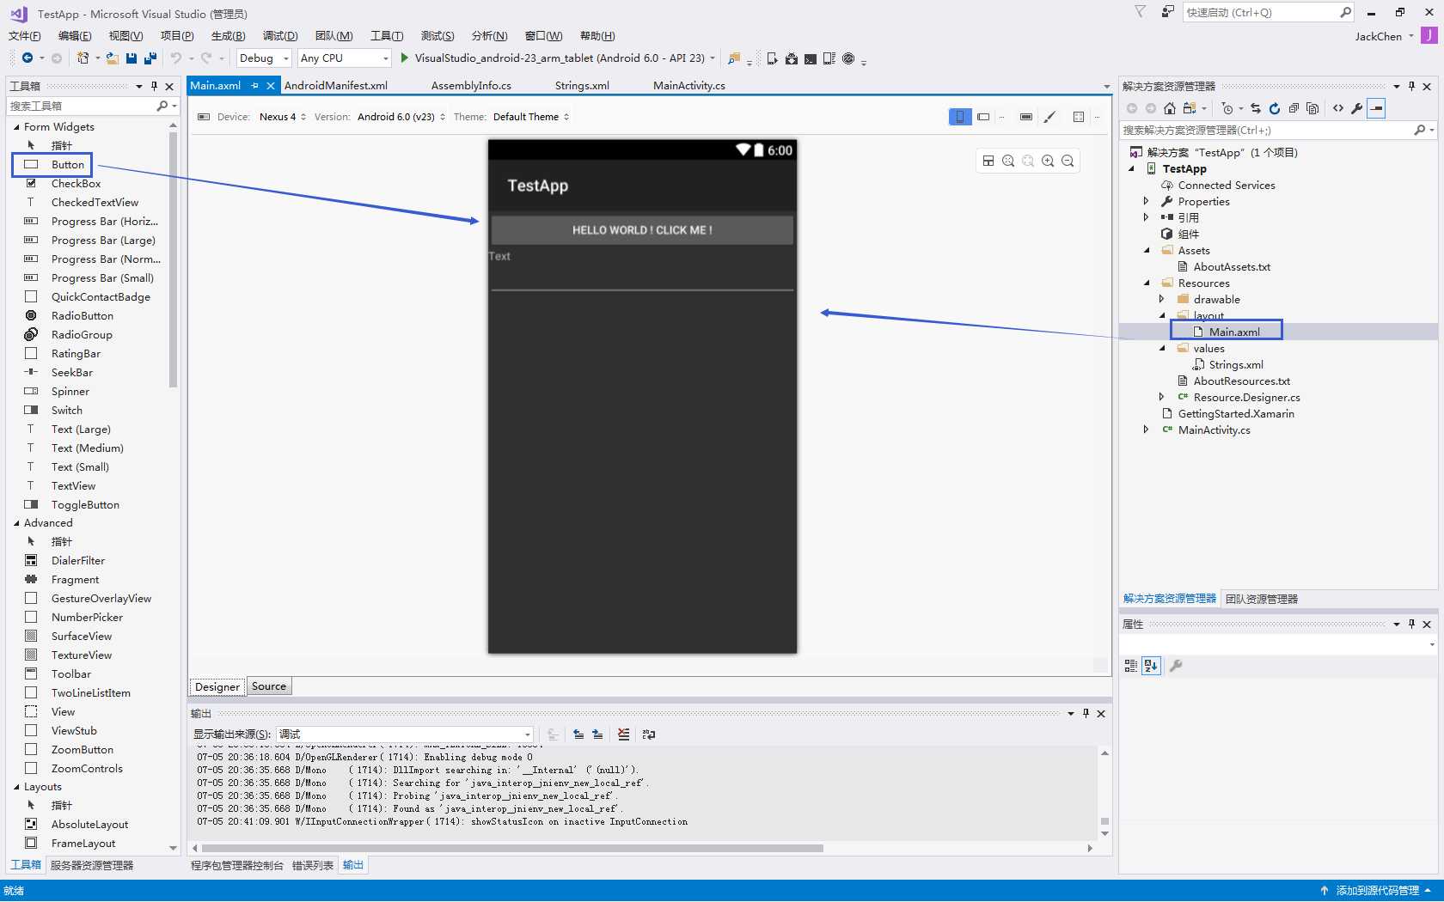Click the clear all output icon
Viewport: 1444px width, 902px height.
click(623, 734)
